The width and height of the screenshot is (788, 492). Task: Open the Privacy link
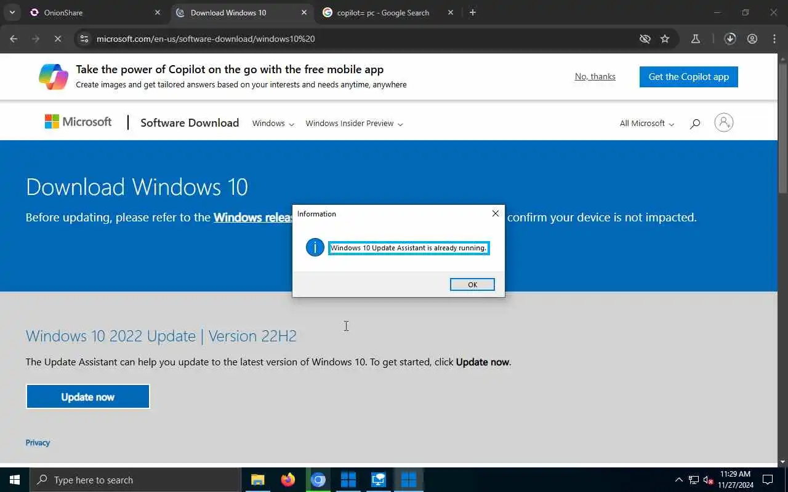tap(38, 443)
